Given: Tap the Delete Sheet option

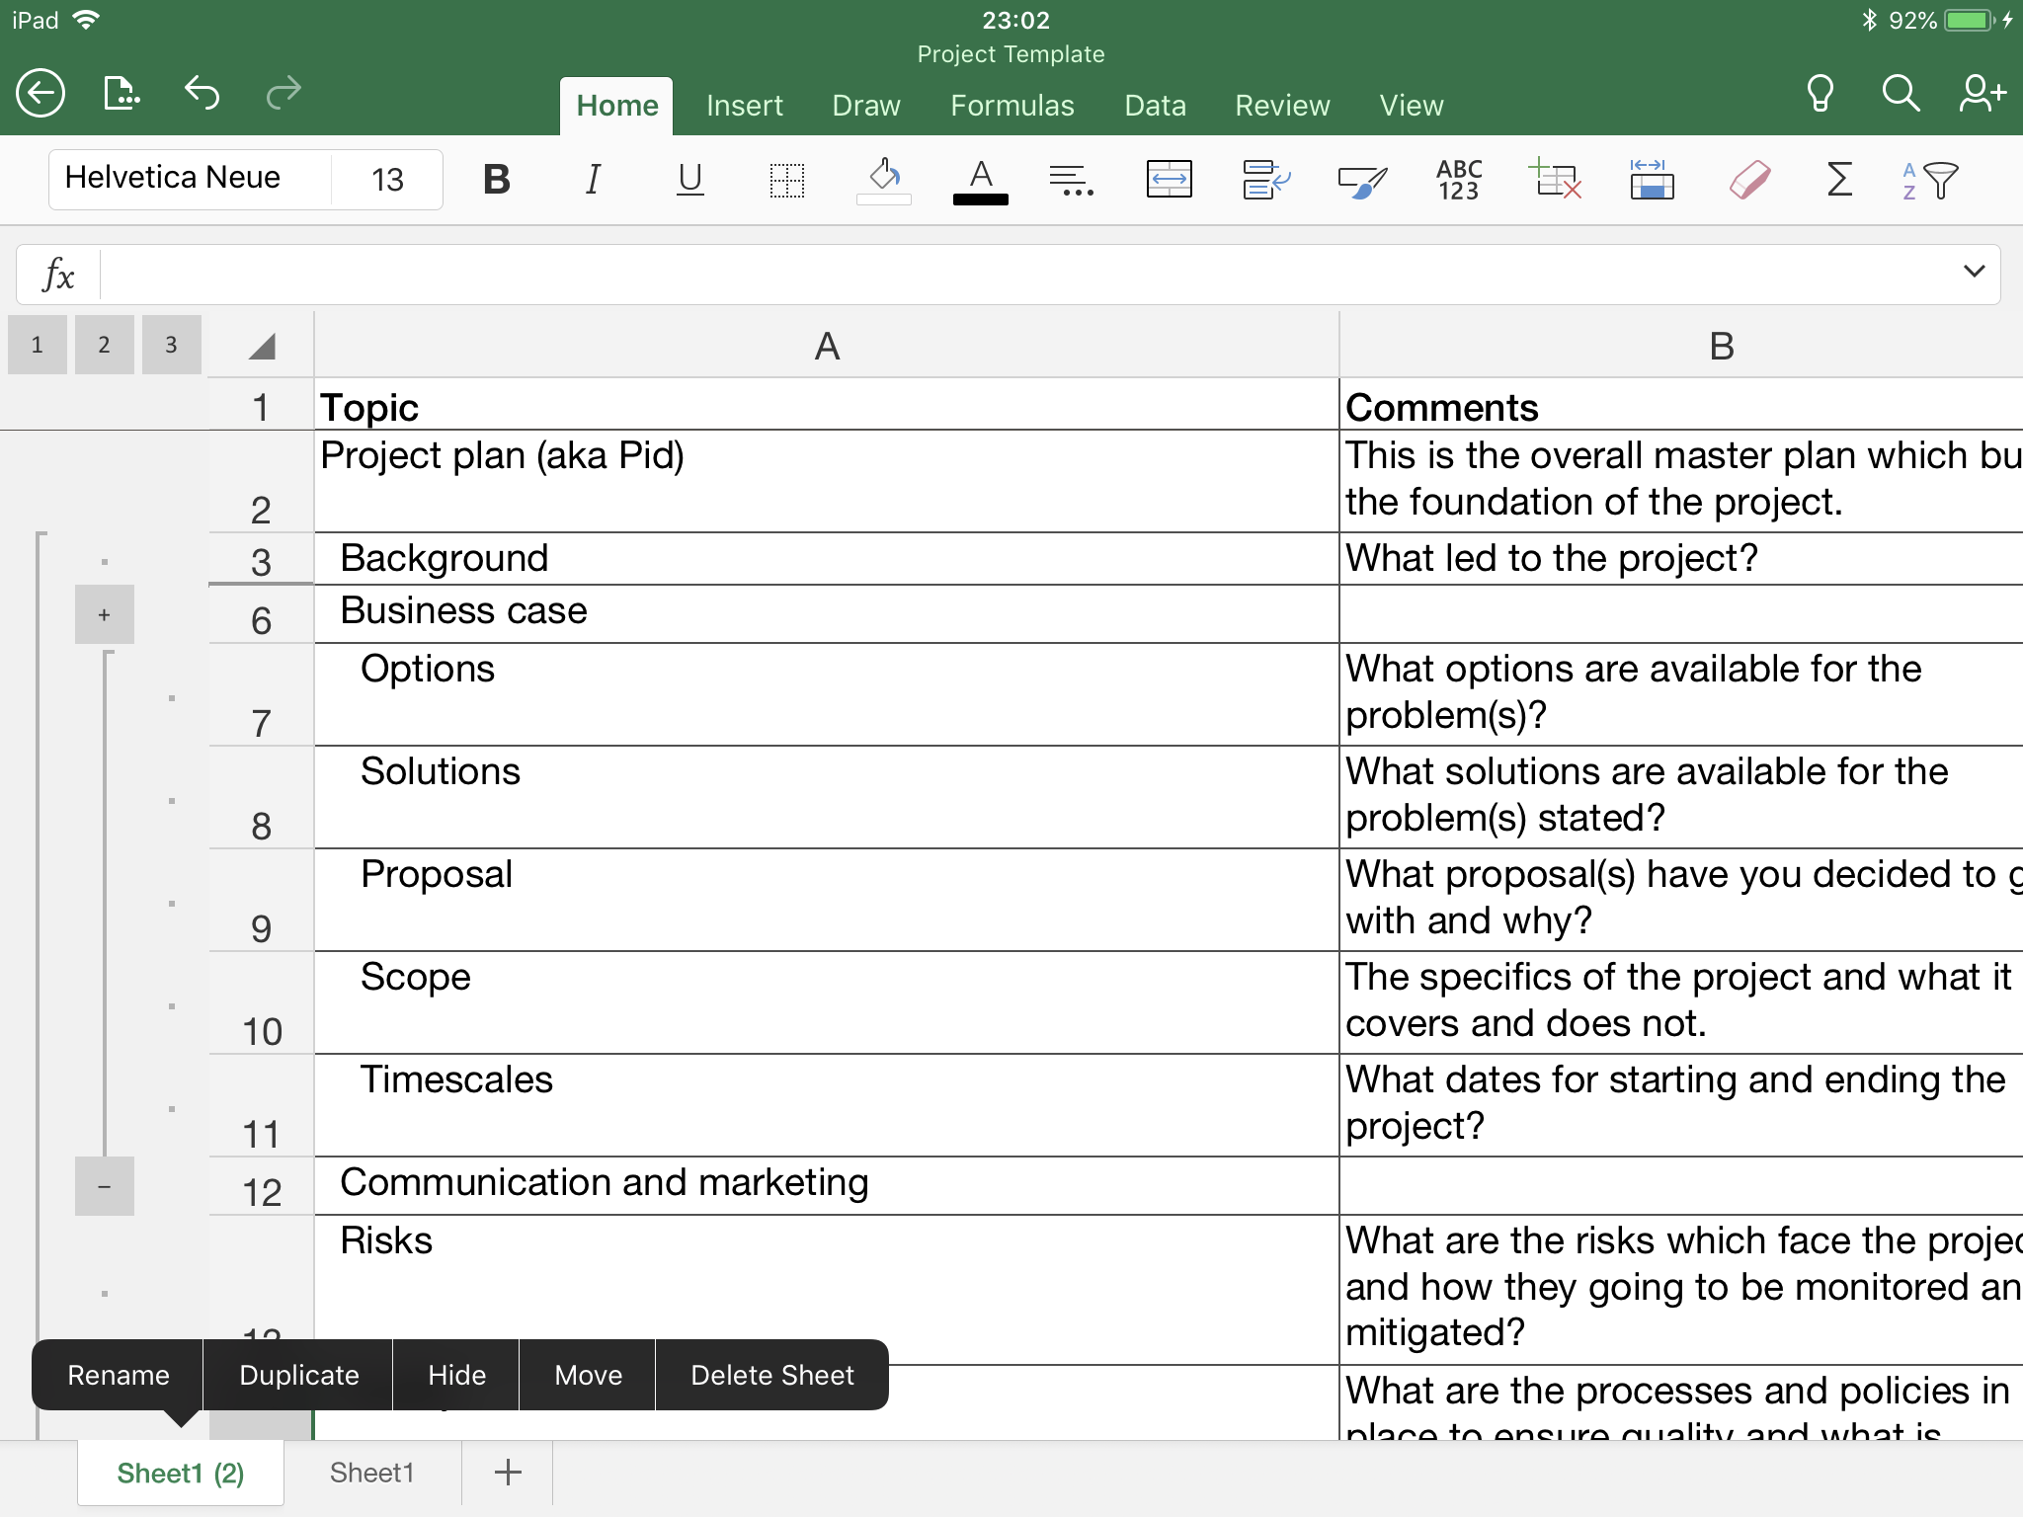Looking at the screenshot, I should coord(771,1375).
